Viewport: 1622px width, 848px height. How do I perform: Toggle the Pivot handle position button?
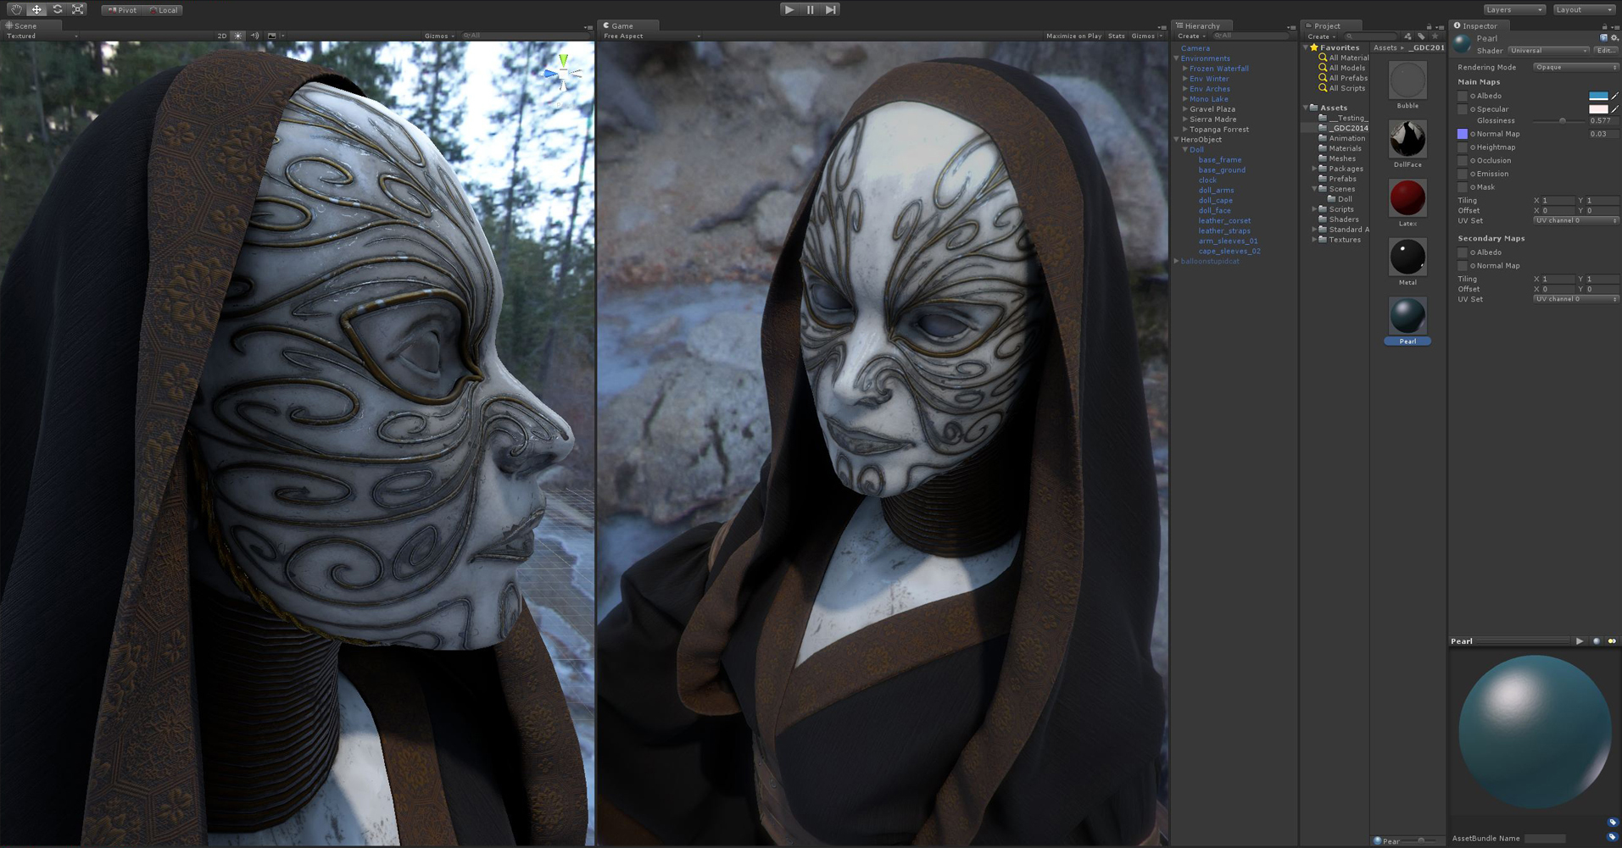pyautogui.click(x=122, y=10)
